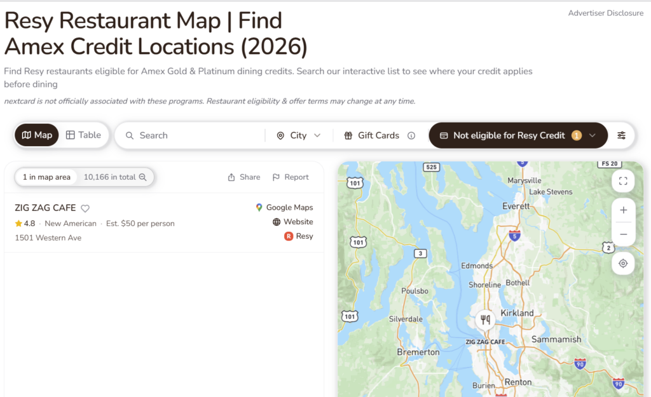
Task: Click the Share button
Action: coord(243,177)
